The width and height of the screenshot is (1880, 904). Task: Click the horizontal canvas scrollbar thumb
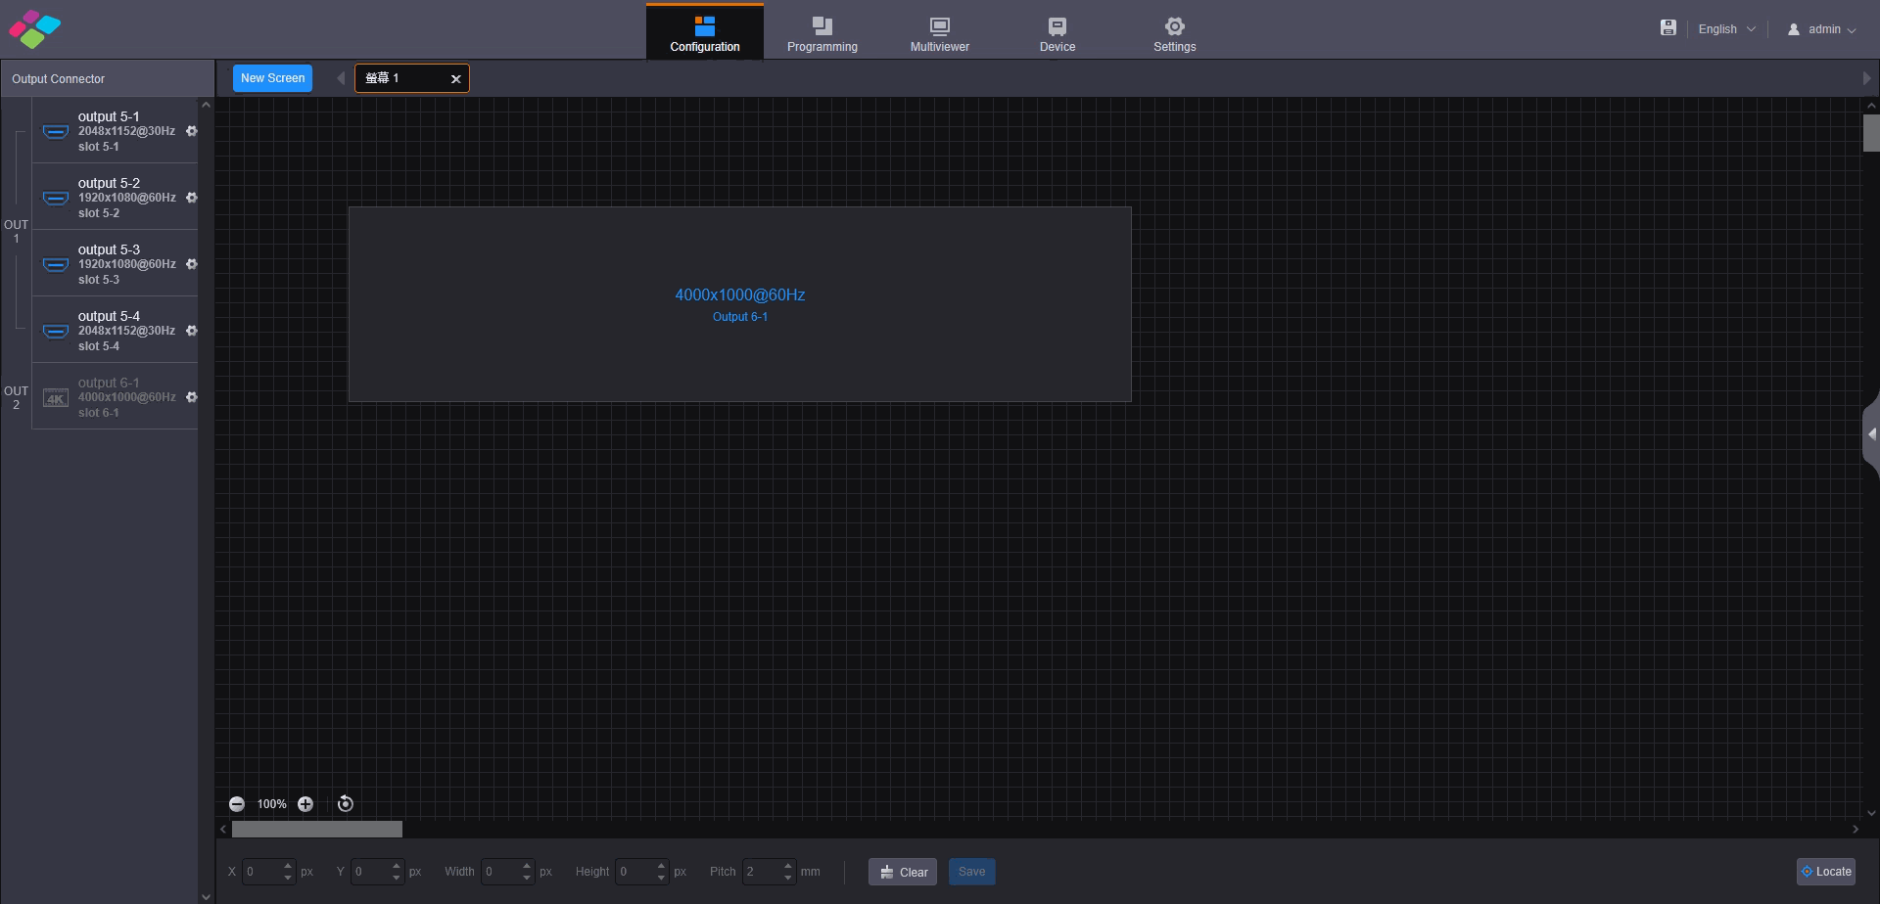pyautogui.click(x=317, y=830)
